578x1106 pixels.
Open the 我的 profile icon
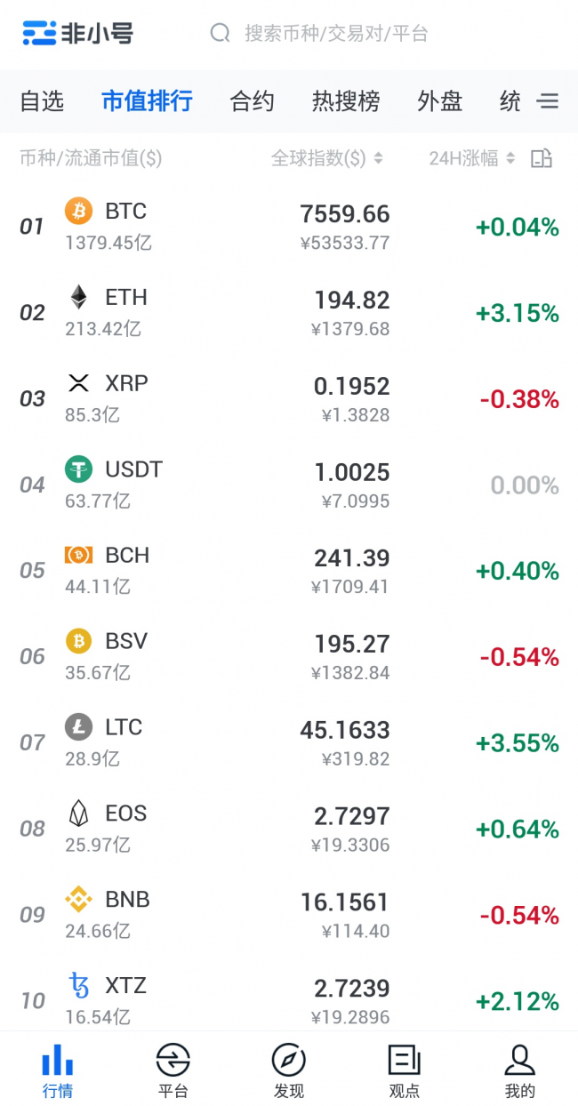519,1060
